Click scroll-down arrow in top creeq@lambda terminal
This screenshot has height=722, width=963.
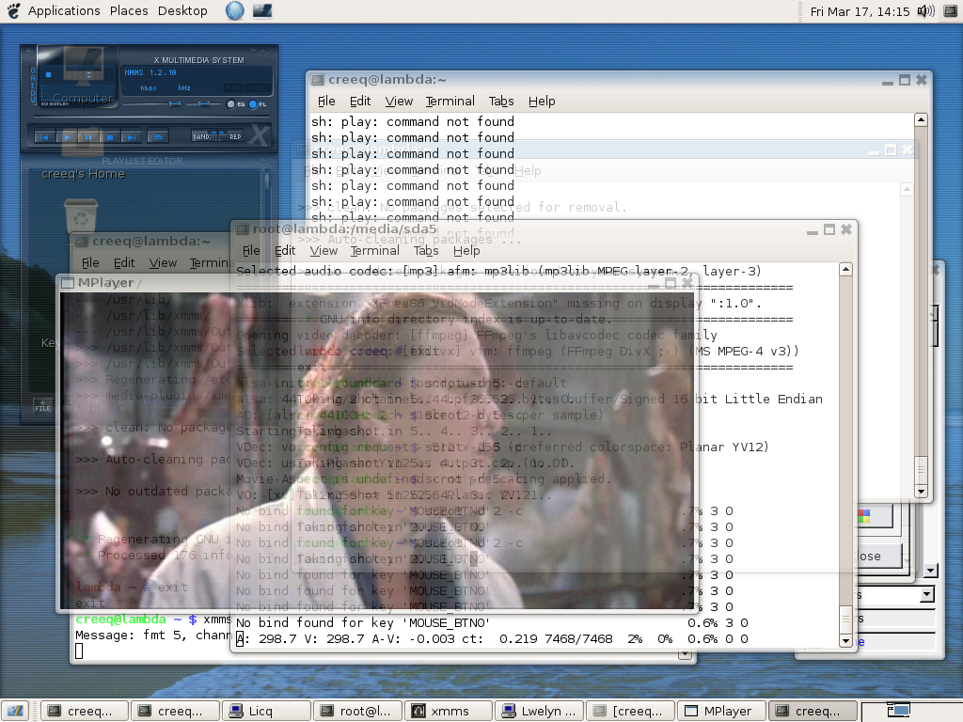click(921, 491)
